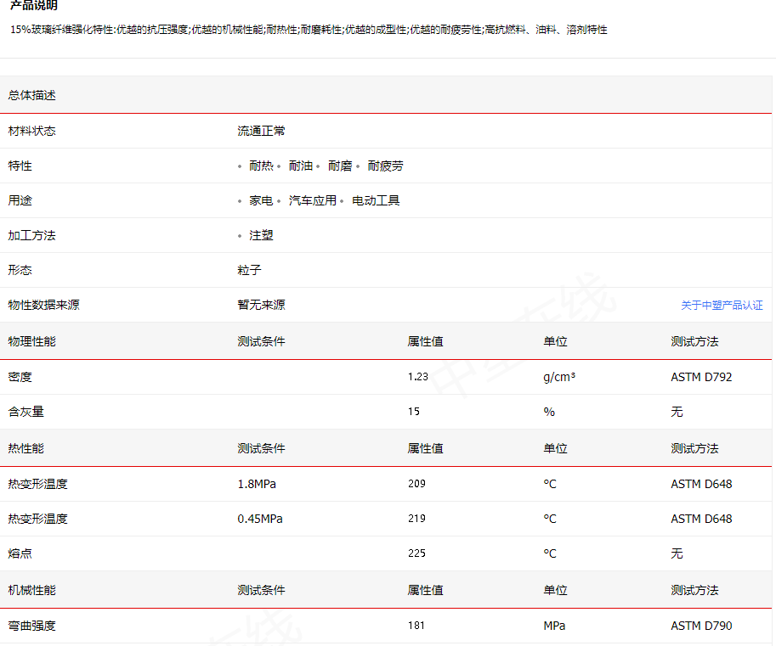Select the 耐磨 feature tag
The image size is (776, 646).
click(340, 166)
